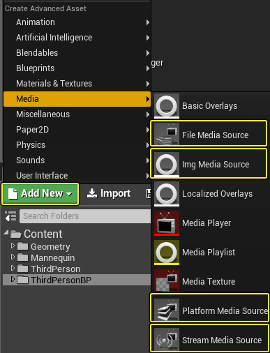Choose Basic Overlays text label
270x353 pixels.
point(209,106)
